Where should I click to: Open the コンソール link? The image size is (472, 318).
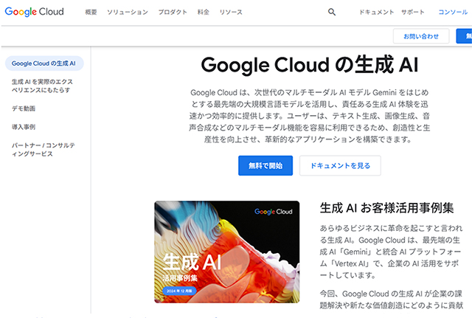[453, 12]
